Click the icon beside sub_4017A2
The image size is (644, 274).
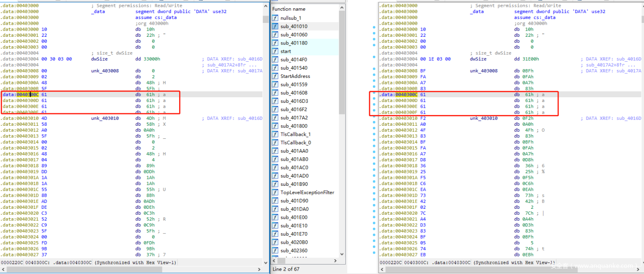coord(275,118)
